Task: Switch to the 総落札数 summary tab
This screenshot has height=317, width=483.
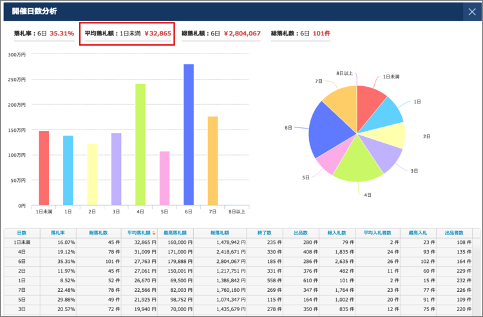Action: tap(300, 33)
